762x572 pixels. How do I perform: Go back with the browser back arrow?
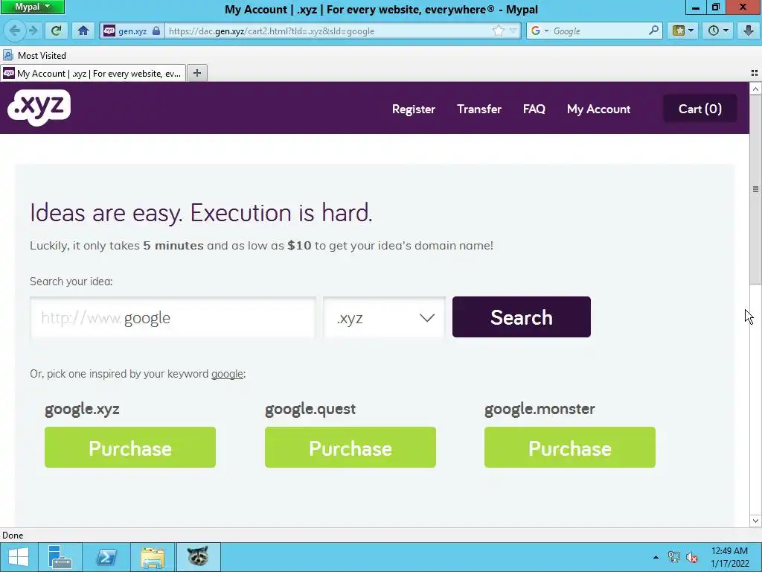coord(14,31)
